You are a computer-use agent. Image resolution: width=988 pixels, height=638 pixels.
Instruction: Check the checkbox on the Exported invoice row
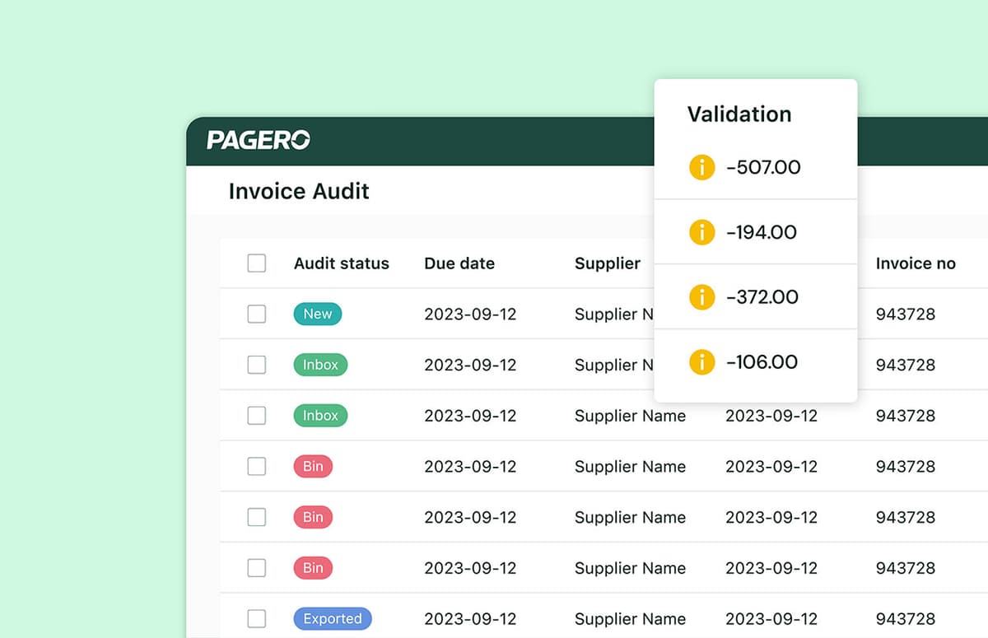(256, 618)
